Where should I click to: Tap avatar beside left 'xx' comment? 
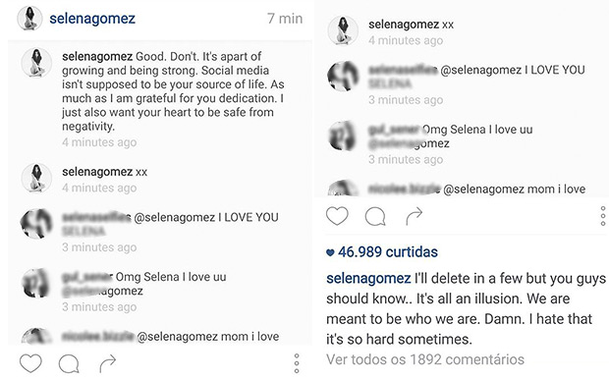36,178
